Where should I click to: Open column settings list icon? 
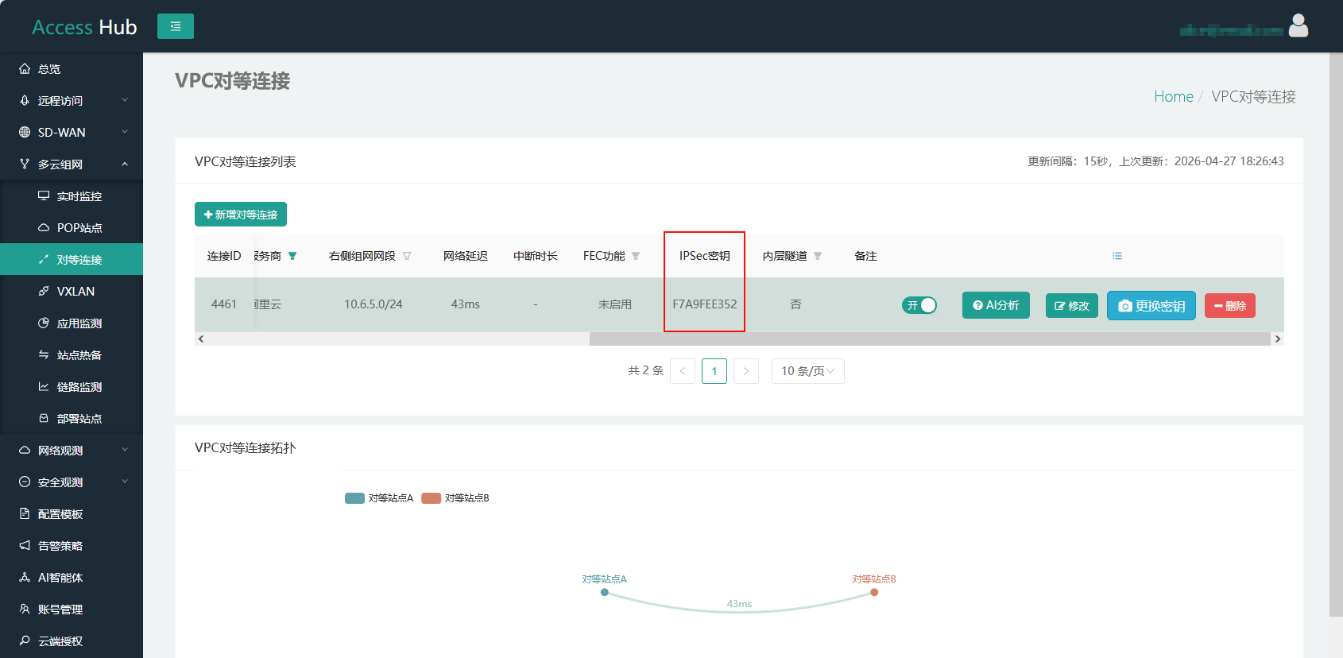1117,256
